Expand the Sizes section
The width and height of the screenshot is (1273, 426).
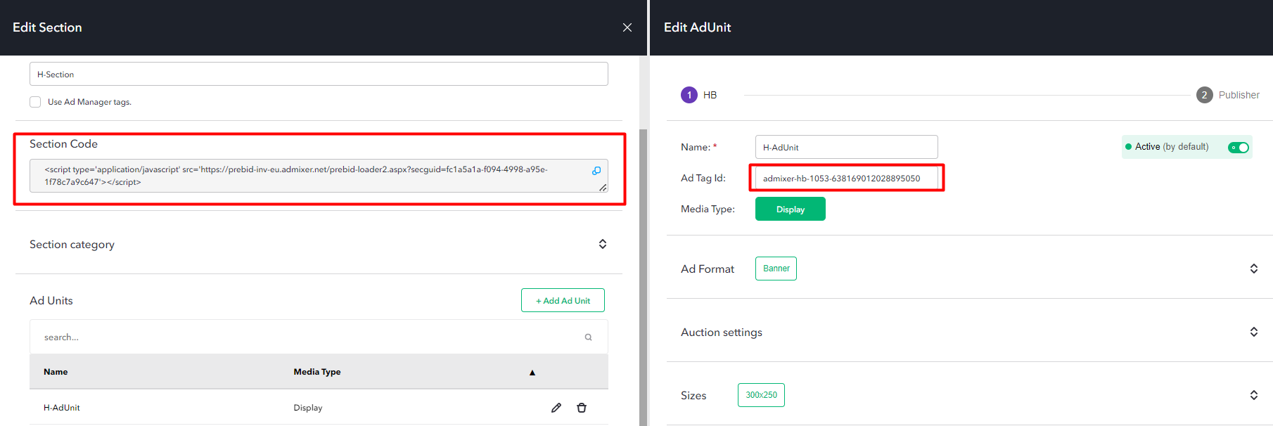point(1254,395)
